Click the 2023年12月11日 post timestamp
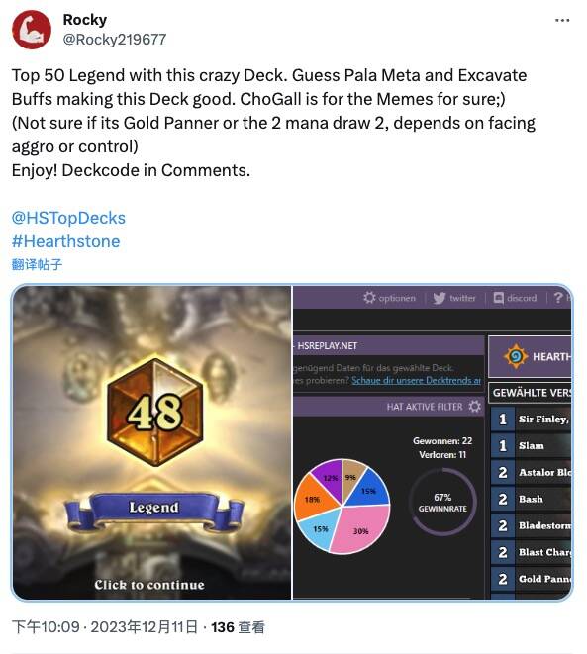Screen dimensions: 587x654 coord(144,627)
